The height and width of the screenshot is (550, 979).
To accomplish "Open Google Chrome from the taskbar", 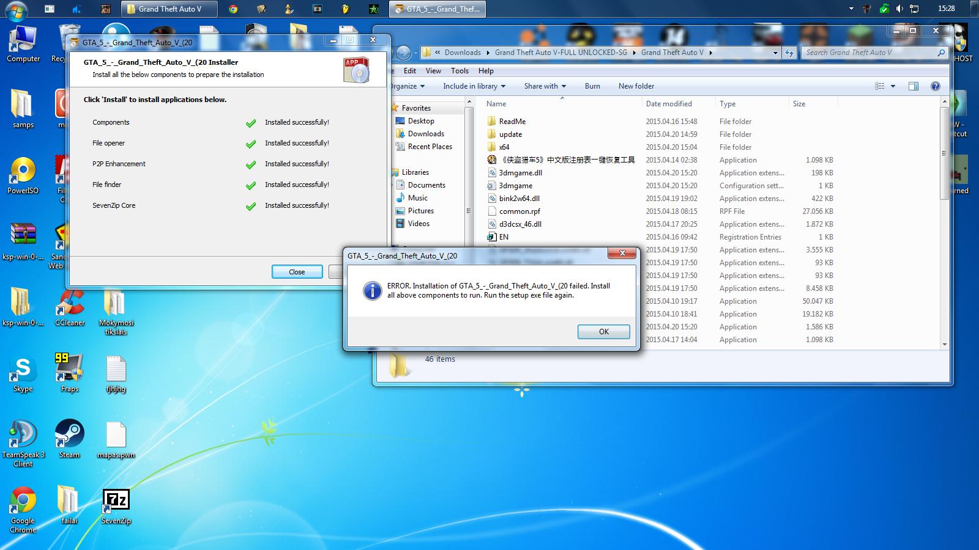I will 233,9.
